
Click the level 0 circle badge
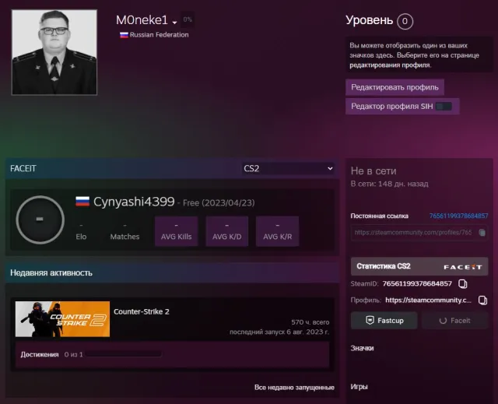(x=405, y=21)
